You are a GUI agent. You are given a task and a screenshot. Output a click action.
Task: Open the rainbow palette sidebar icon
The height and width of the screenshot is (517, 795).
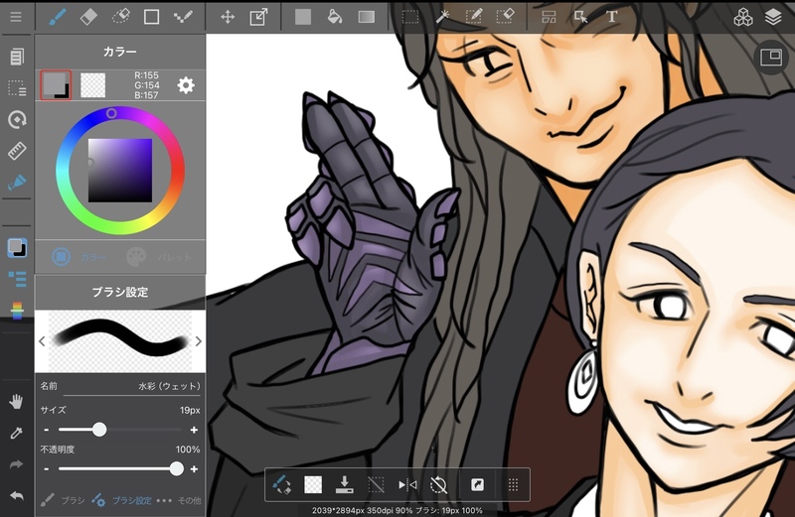(x=17, y=311)
